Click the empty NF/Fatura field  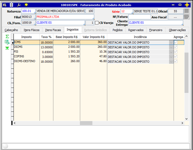140,17
